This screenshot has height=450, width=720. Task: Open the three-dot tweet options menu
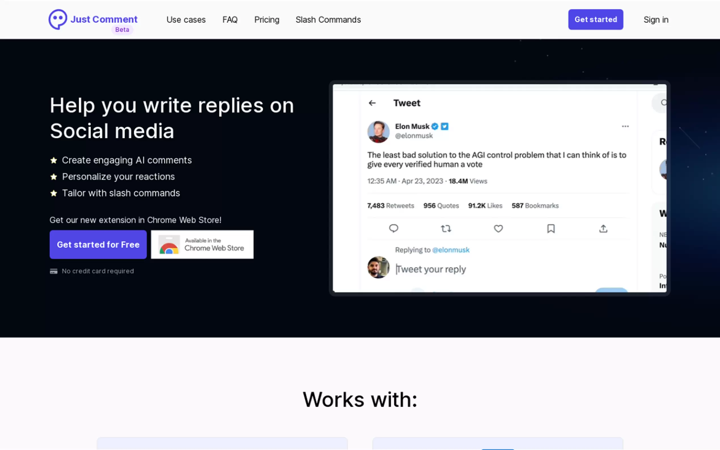[x=625, y=126]
